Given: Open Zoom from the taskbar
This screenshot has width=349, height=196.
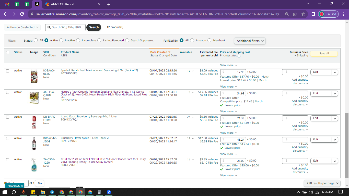Looking at the screenshot, I should point(109,192).
